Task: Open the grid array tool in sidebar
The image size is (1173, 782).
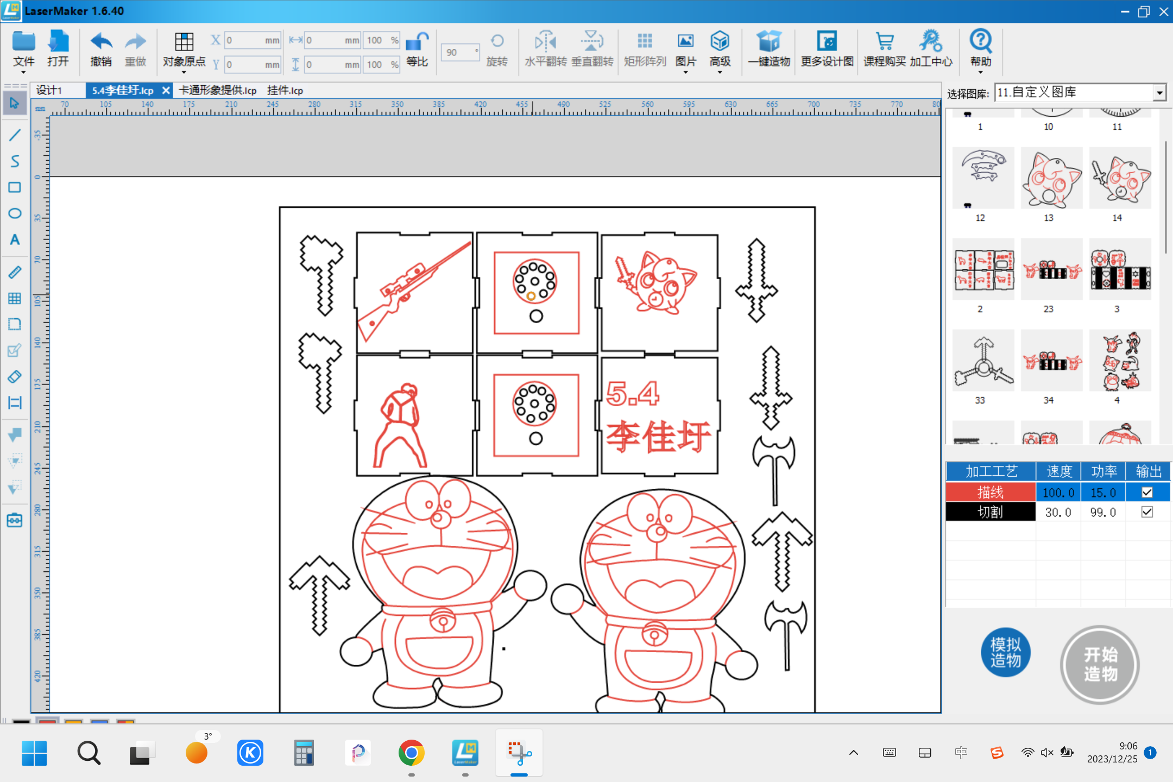Action: (15, 298)
